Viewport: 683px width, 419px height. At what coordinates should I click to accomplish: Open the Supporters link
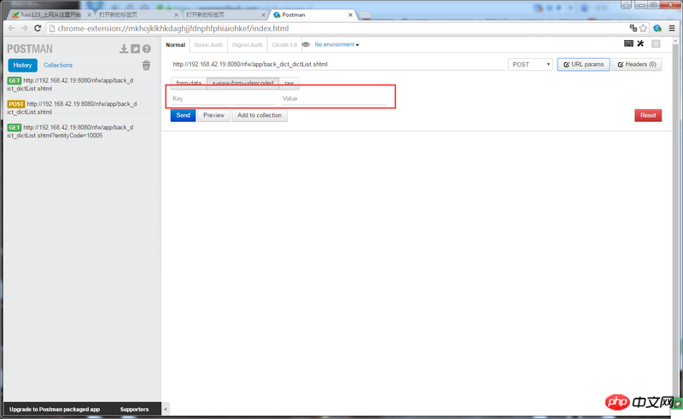click(134, 410)
